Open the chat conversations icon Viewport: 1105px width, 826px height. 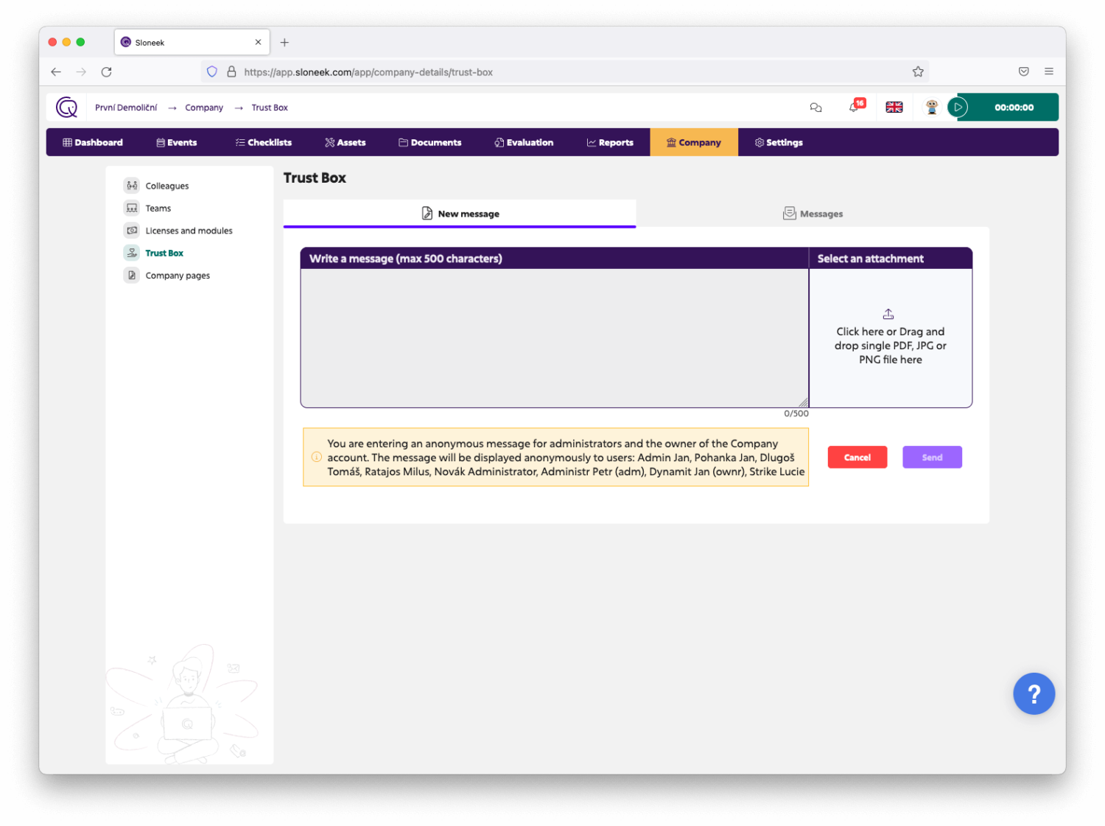[x=815, y=108]
